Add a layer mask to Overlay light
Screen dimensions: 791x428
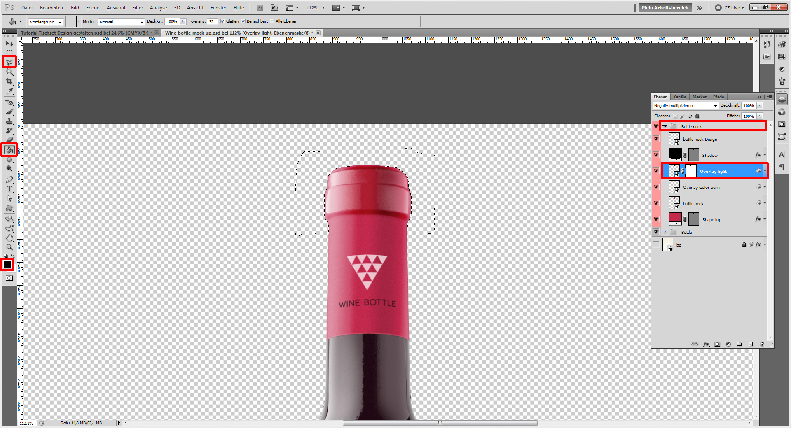718,344
